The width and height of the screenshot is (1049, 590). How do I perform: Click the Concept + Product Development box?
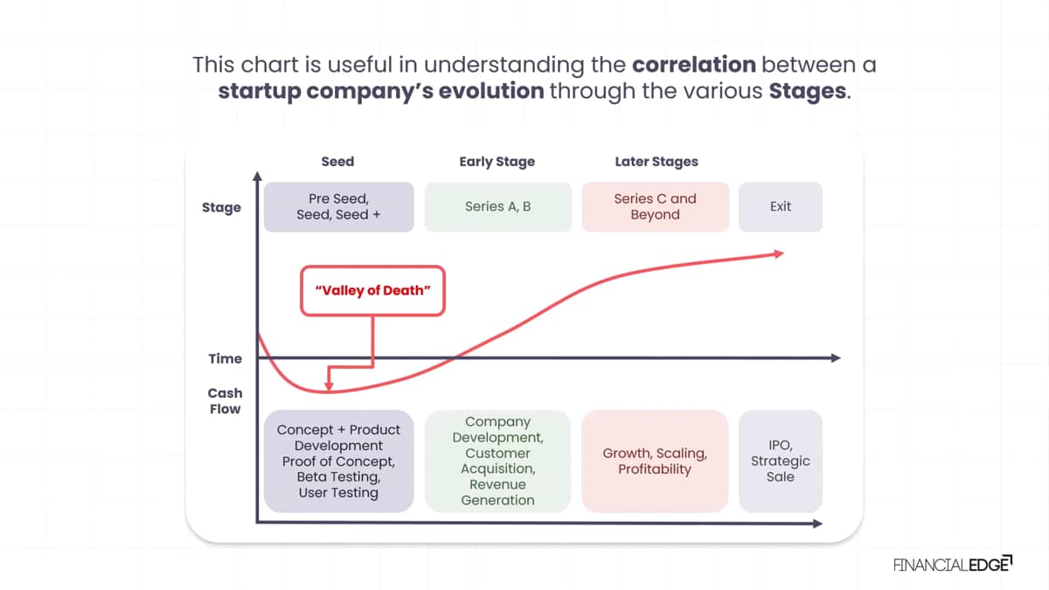click(x=339, y=461)
